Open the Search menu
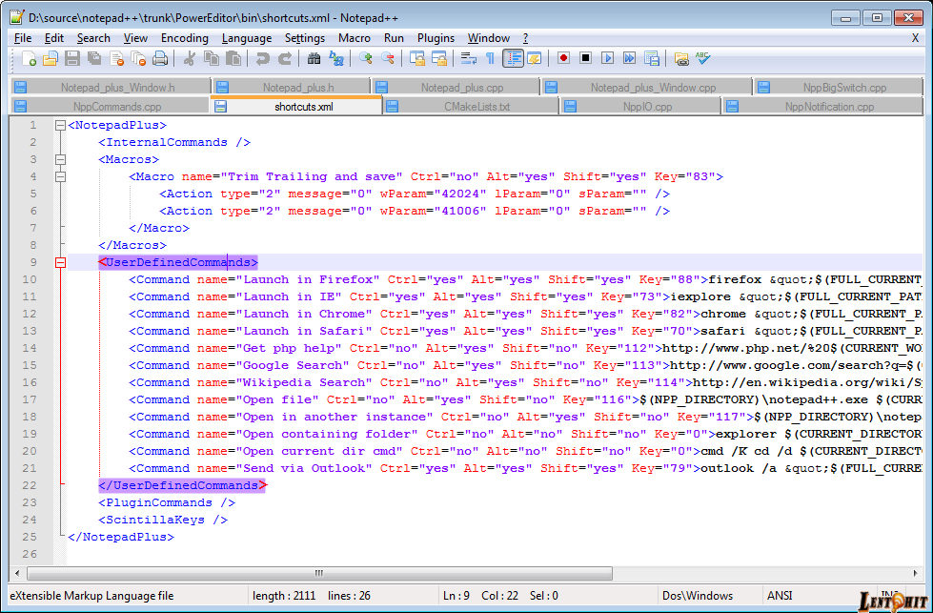The image size is (933, 613). [x=93, y=38]
